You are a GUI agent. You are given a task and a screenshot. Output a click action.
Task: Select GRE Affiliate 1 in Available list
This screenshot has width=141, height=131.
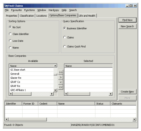(x=31, y=90)
